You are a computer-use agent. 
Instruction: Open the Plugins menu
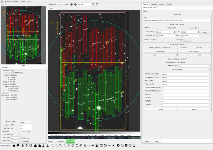[24, 1]
